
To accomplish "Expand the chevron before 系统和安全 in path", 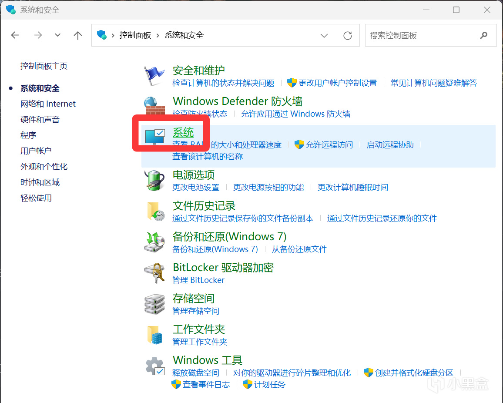I will 158,35.
